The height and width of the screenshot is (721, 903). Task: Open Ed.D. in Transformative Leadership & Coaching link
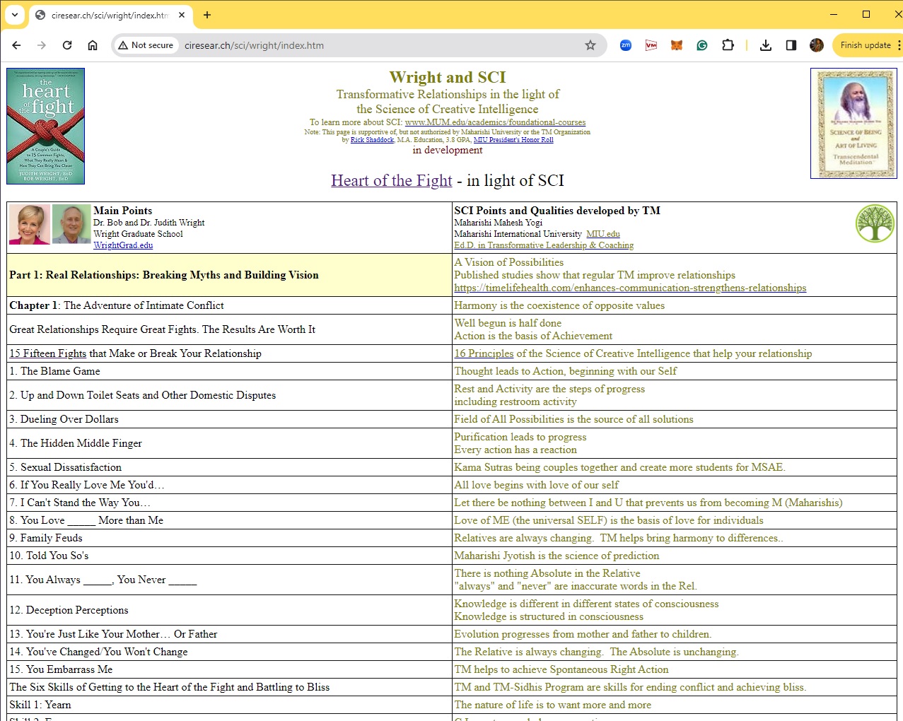point(544,245)
